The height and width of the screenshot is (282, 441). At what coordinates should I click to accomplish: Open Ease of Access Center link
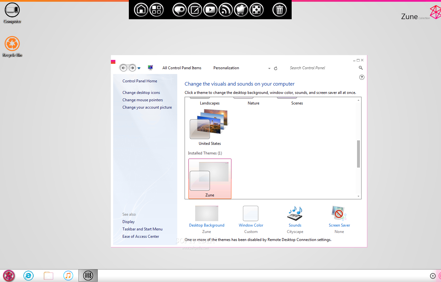tap(141, 236)
